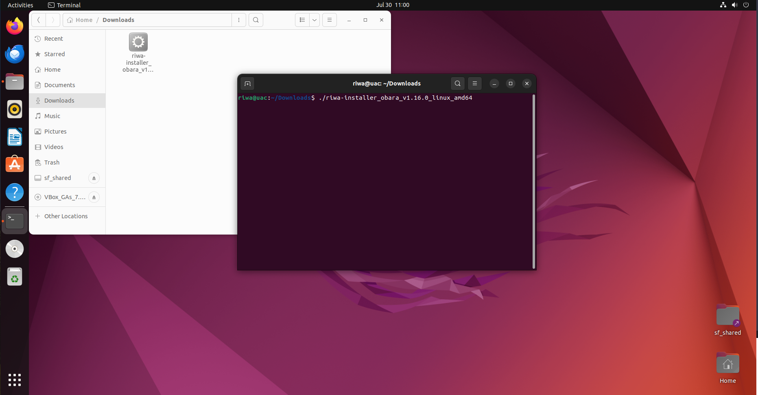Select riwa-installer file in Downloads

(138, 53)
